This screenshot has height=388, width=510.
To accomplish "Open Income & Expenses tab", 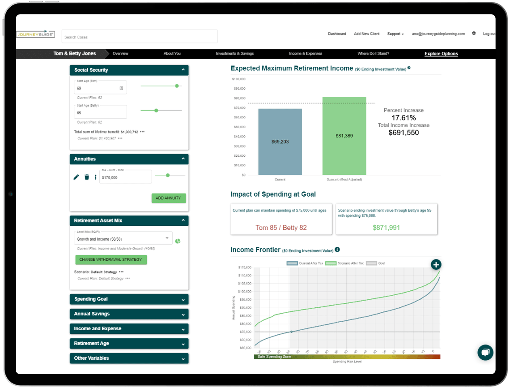I will tap(306, 53).
